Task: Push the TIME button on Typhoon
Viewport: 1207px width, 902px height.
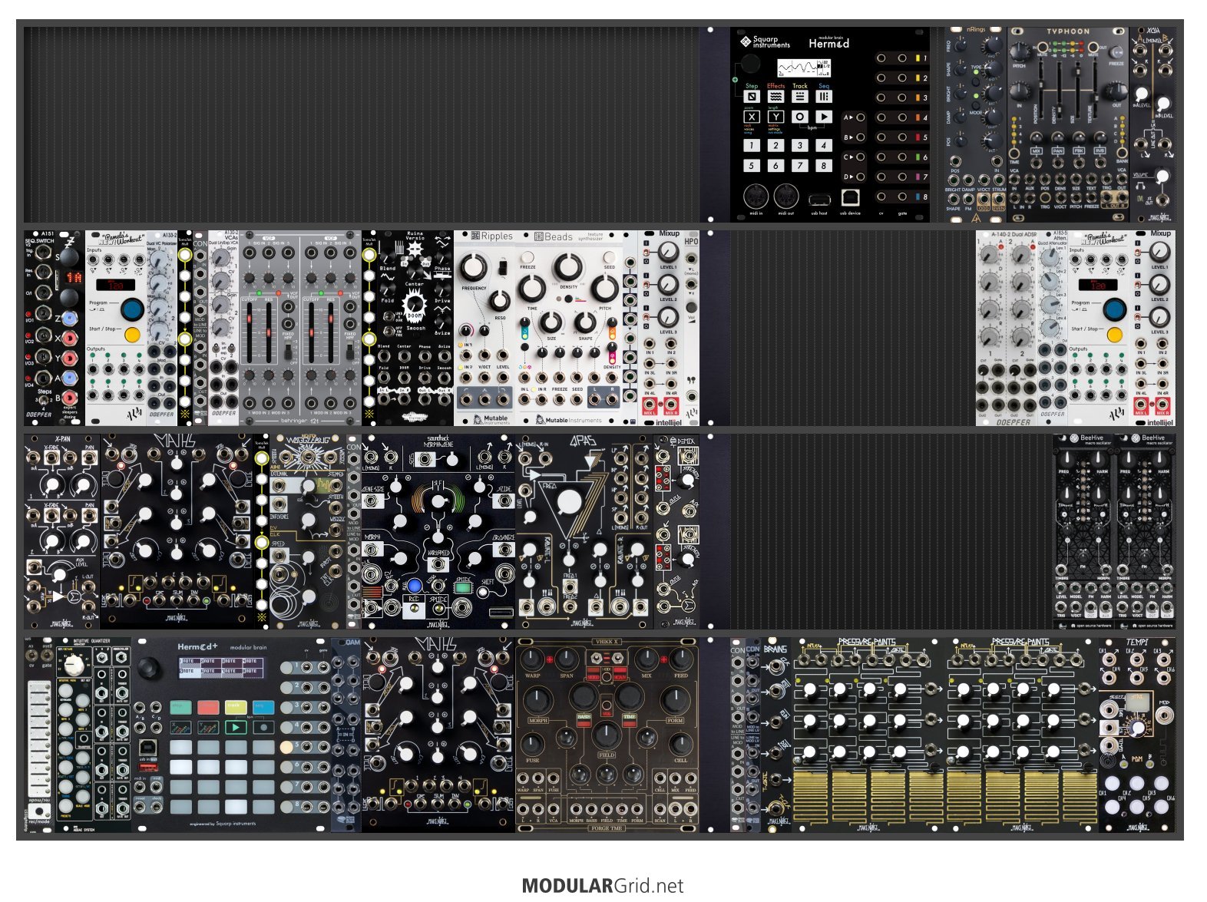Action: tap(1015, 154)
